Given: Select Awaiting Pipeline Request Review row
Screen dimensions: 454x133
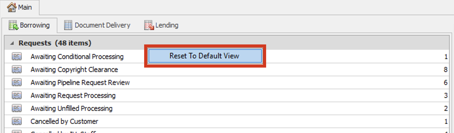Looking at the screenshot, I should (80, 82).
